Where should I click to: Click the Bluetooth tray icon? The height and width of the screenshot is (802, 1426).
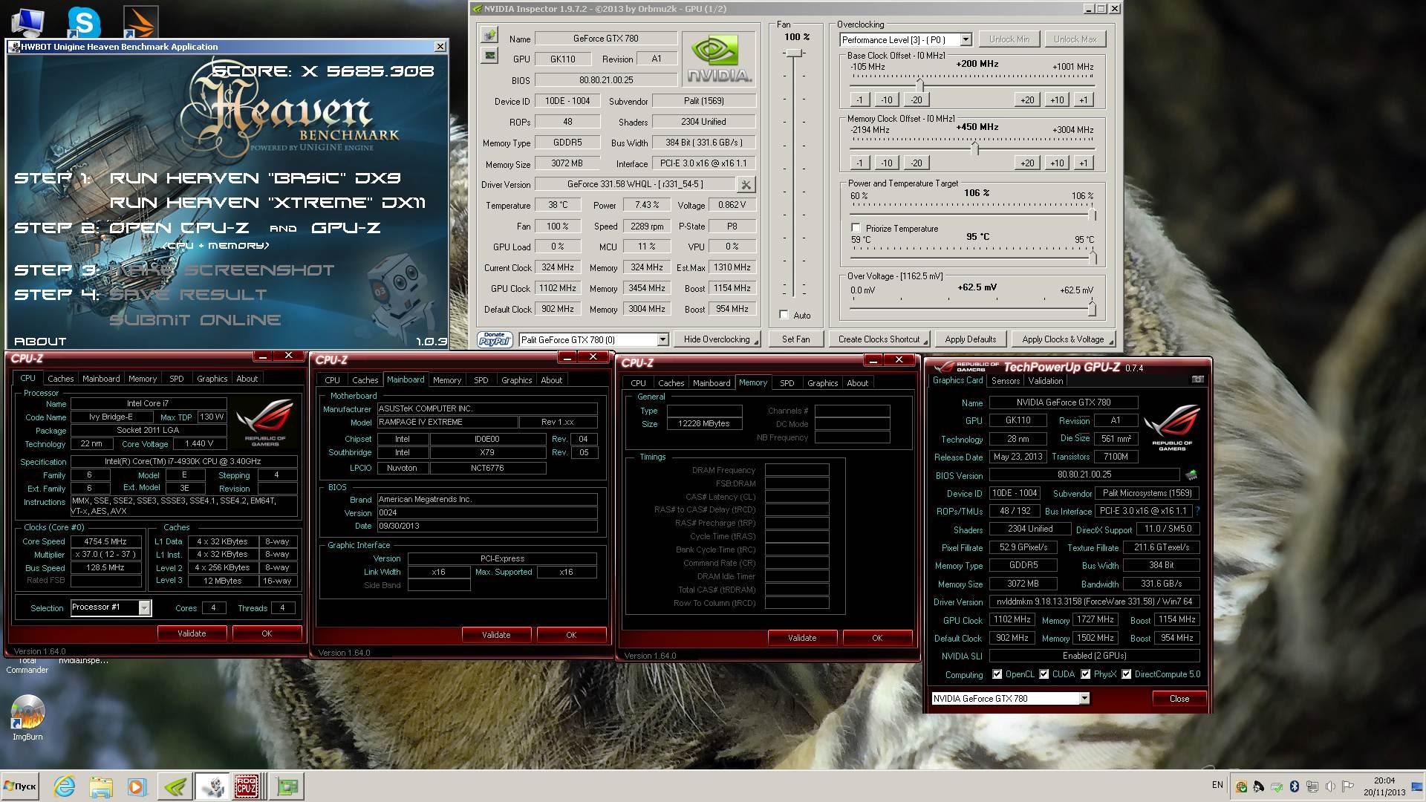coord(1294,786)
